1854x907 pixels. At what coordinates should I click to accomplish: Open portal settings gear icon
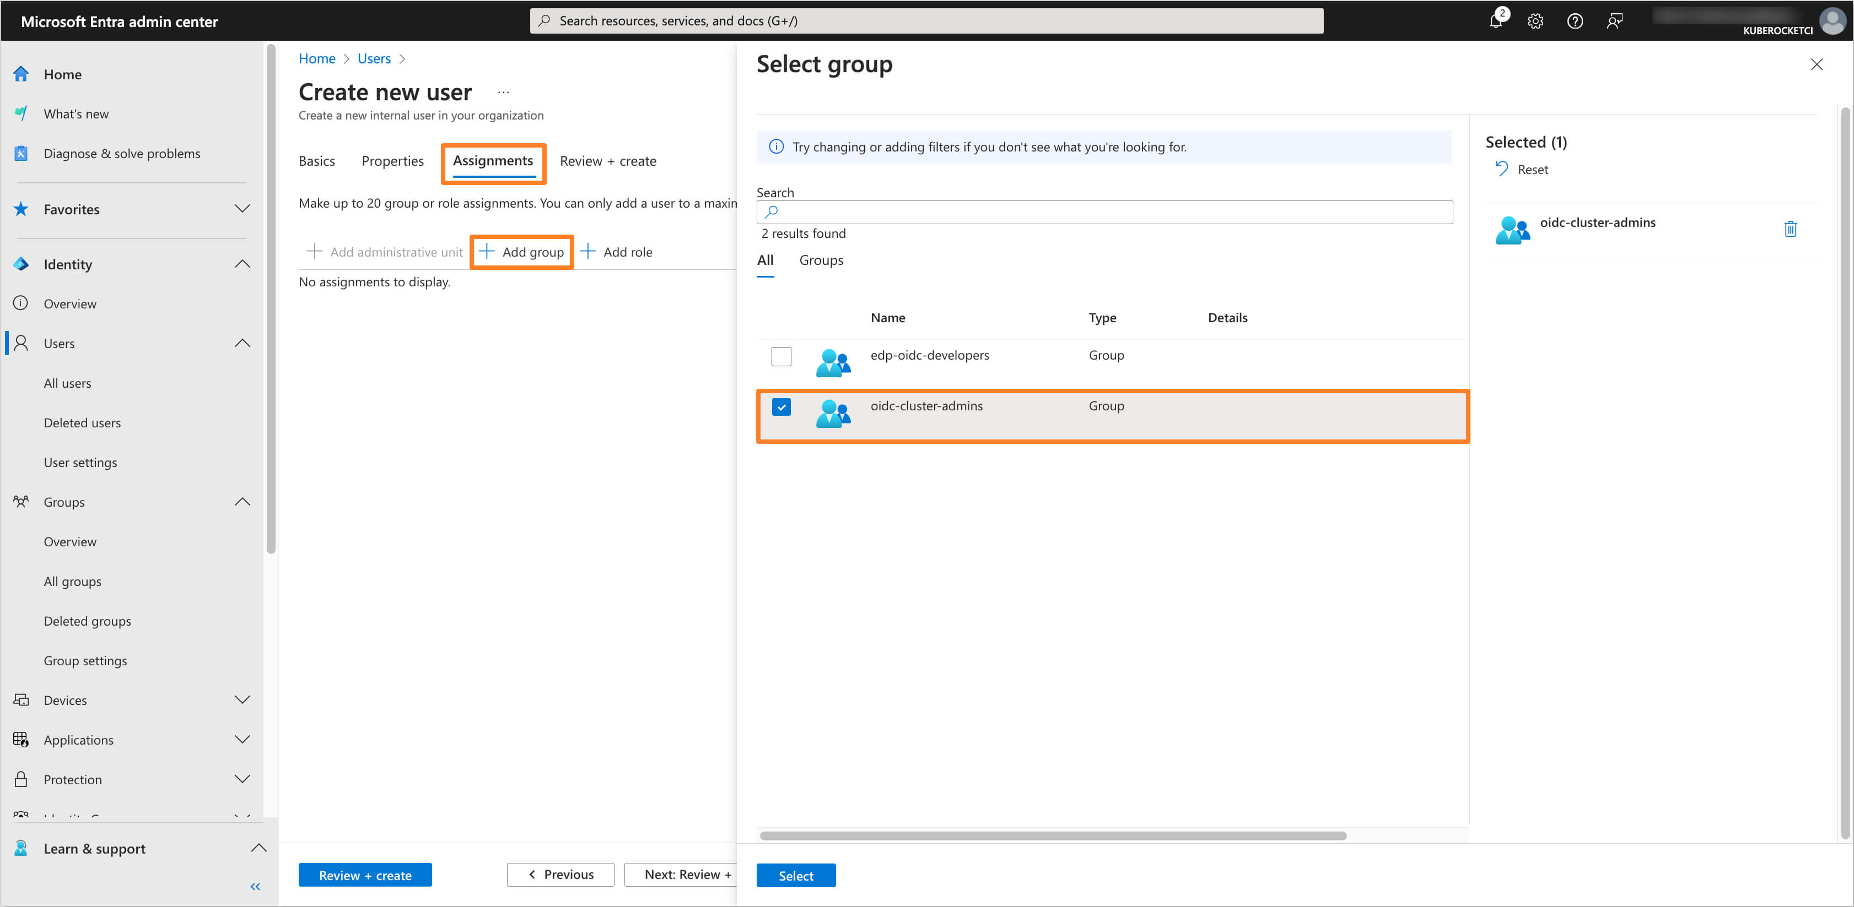[1535, 21]
